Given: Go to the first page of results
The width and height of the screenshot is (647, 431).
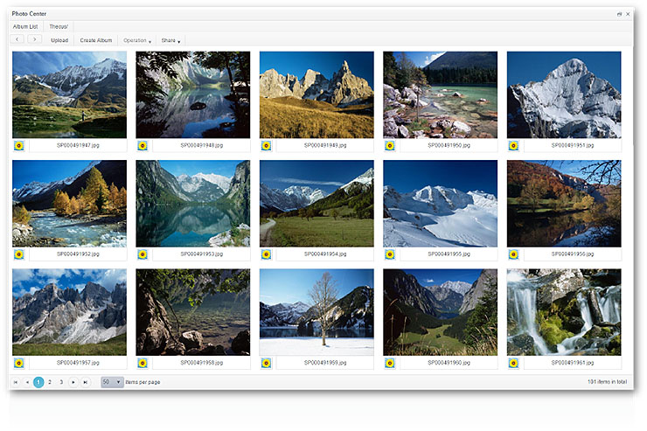Looking at the screenshot, I should coord(16,382).
